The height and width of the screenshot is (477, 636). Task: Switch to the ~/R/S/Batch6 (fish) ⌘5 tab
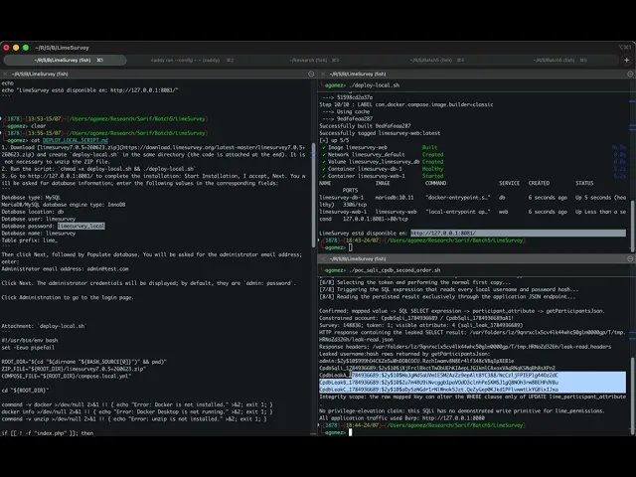pos(560,60)
